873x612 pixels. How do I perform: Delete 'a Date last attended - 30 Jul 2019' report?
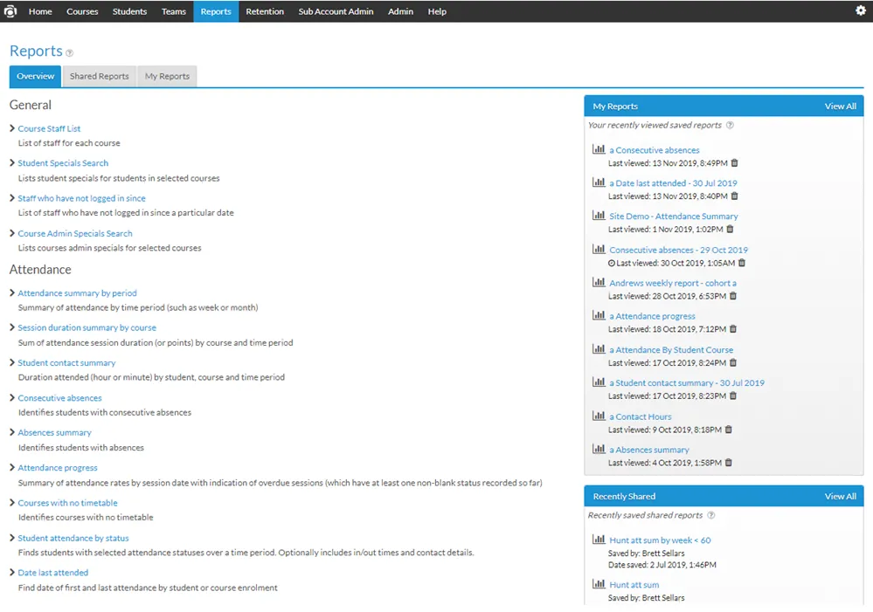(x=734, y=196)
